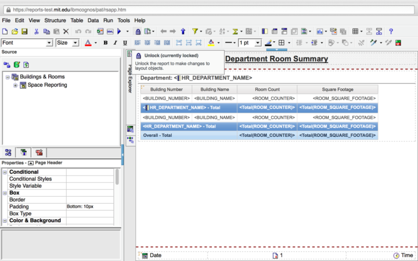418x261 pixels.
Task: Collapse the Buildings & Rooms tree node
Action: point(7,77)
